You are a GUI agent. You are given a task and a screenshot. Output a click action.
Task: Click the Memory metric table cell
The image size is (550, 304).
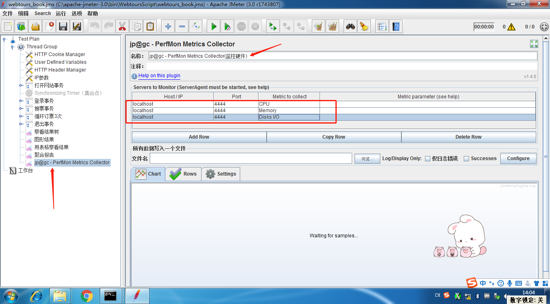289,111
